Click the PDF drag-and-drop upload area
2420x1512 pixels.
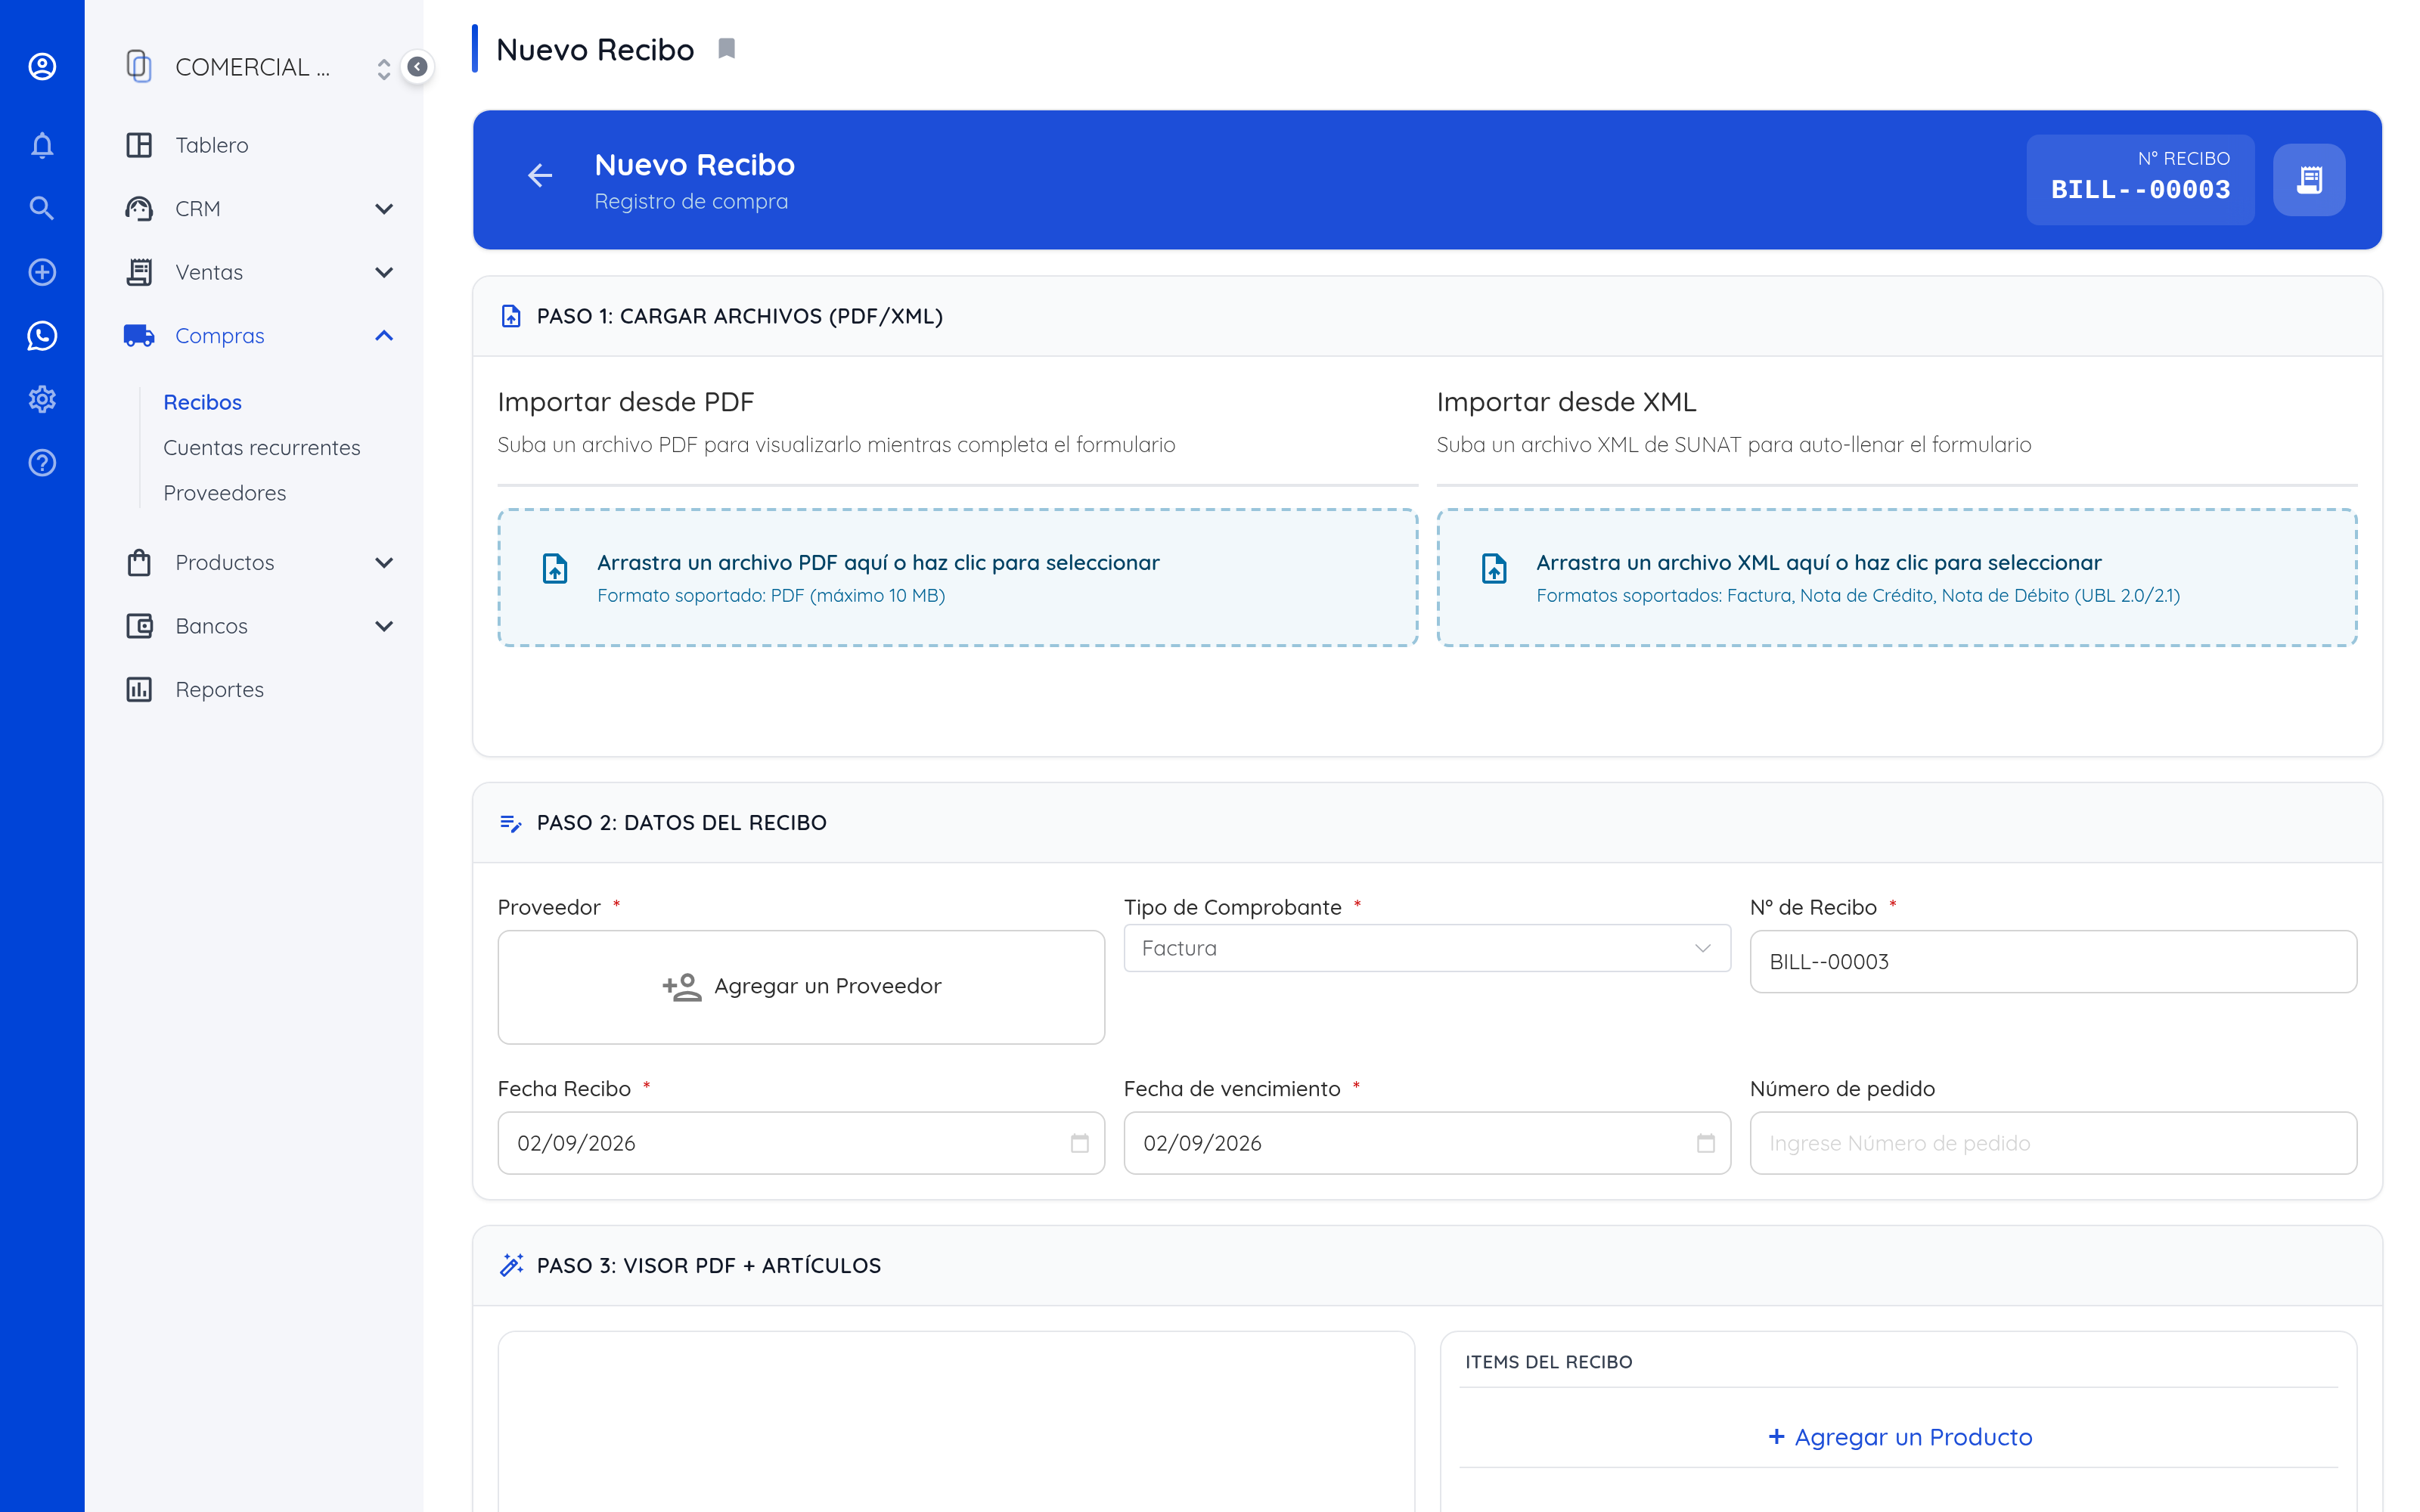coord(958,577)
